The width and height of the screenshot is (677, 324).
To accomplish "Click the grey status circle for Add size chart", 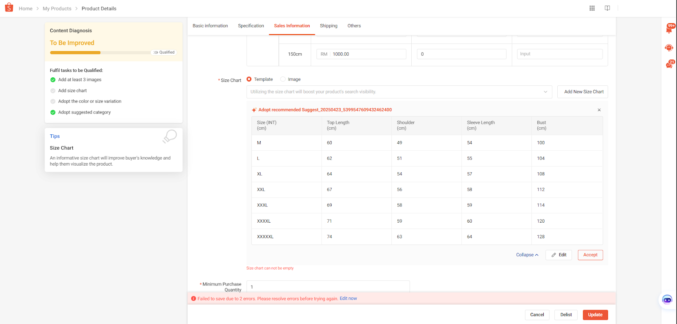I will tap(53, 91).
